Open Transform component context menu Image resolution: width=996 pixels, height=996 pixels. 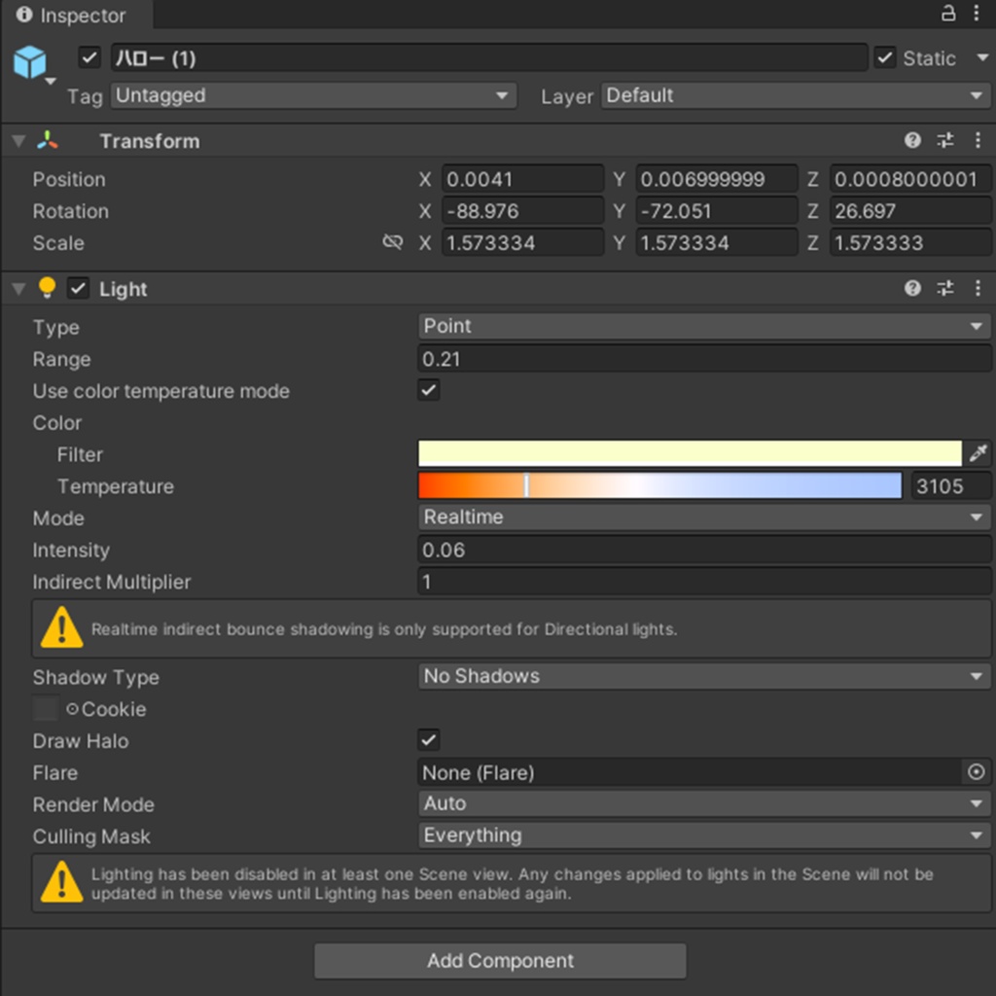pyautogui.click(x=978, y=140)
